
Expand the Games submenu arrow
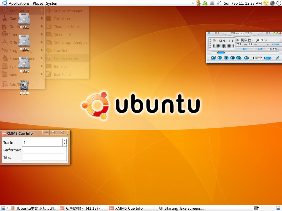[x=42, y=18]
